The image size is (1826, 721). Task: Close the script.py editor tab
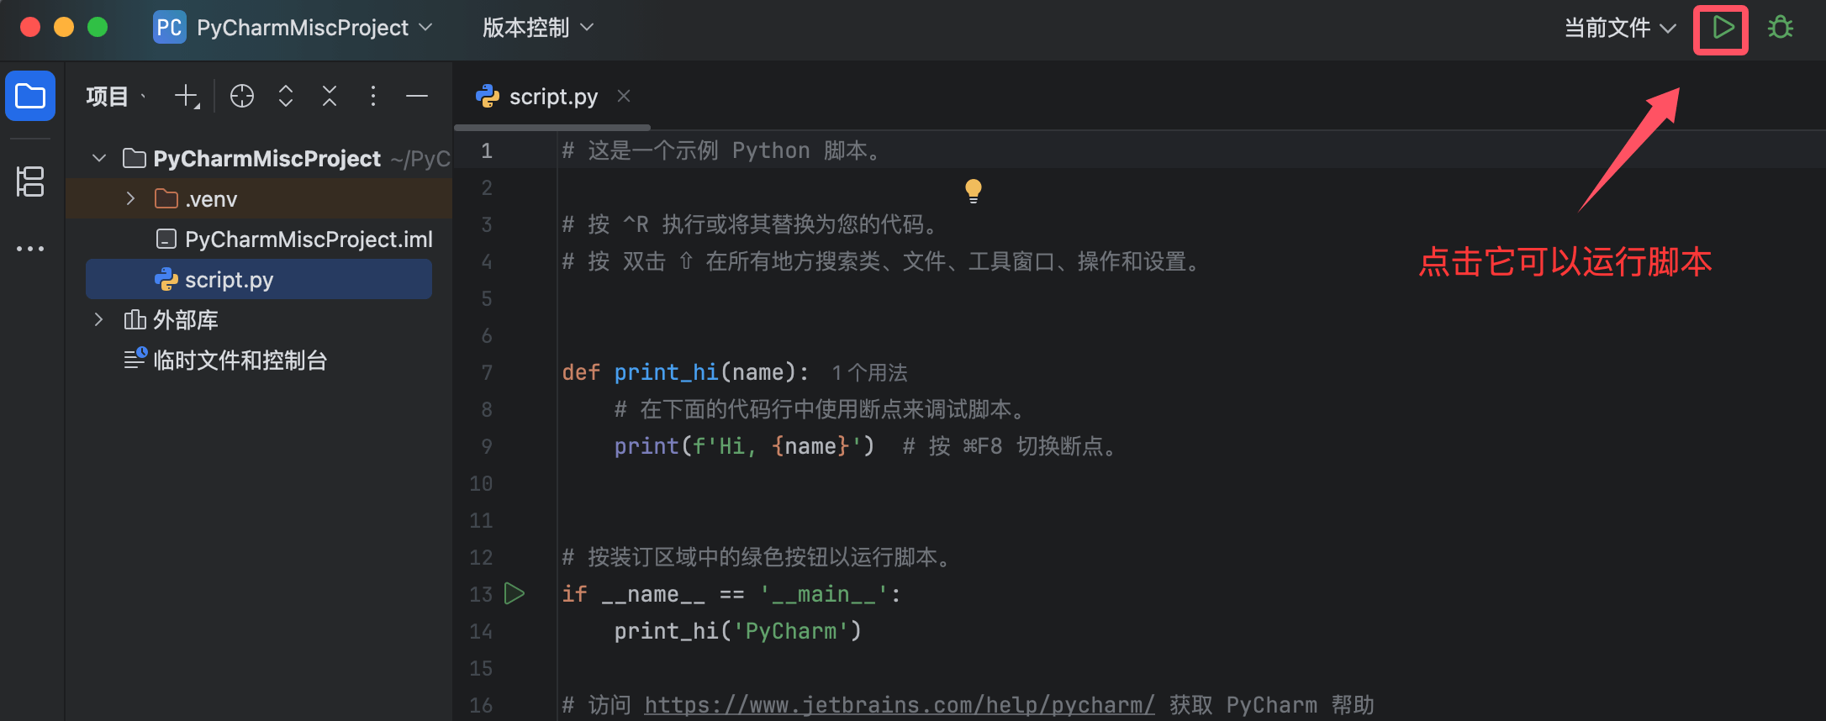pos(624,97)
